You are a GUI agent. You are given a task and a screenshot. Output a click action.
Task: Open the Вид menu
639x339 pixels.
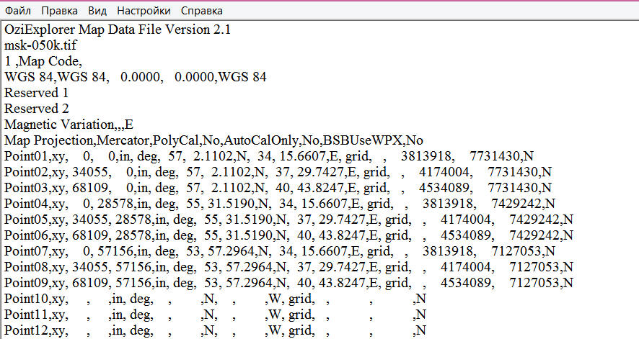97,11
